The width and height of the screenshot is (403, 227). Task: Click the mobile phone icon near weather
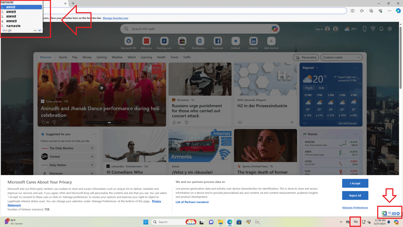coord(364,29)
